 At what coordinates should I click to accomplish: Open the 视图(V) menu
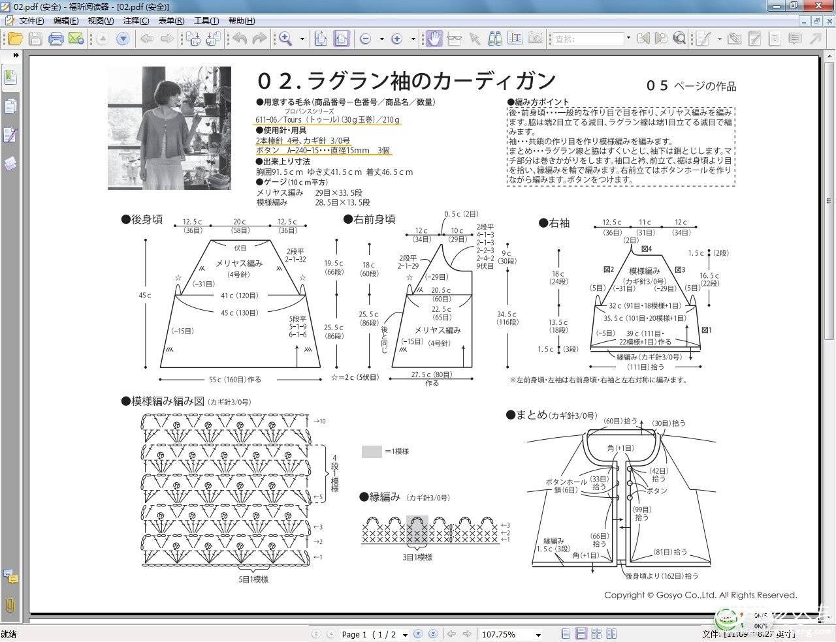click(x=101, y=21)
